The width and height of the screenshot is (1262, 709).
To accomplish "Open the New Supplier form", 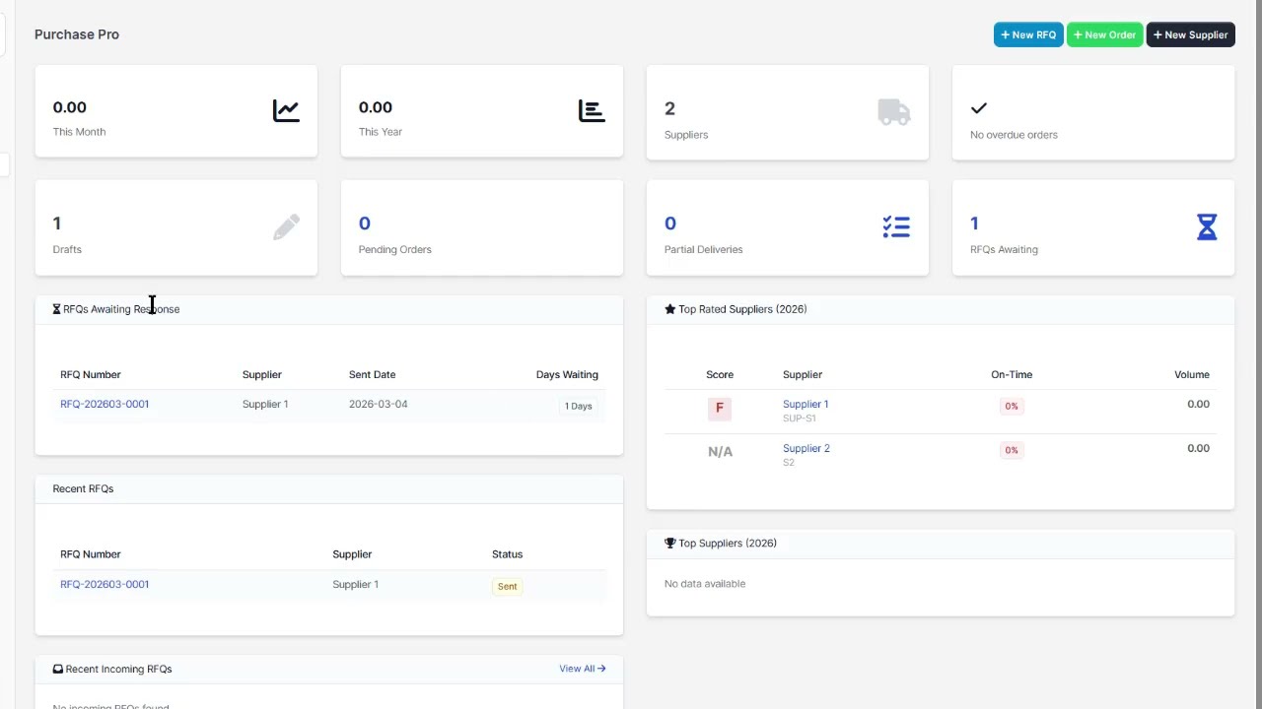I will [x=1190, y=34].
